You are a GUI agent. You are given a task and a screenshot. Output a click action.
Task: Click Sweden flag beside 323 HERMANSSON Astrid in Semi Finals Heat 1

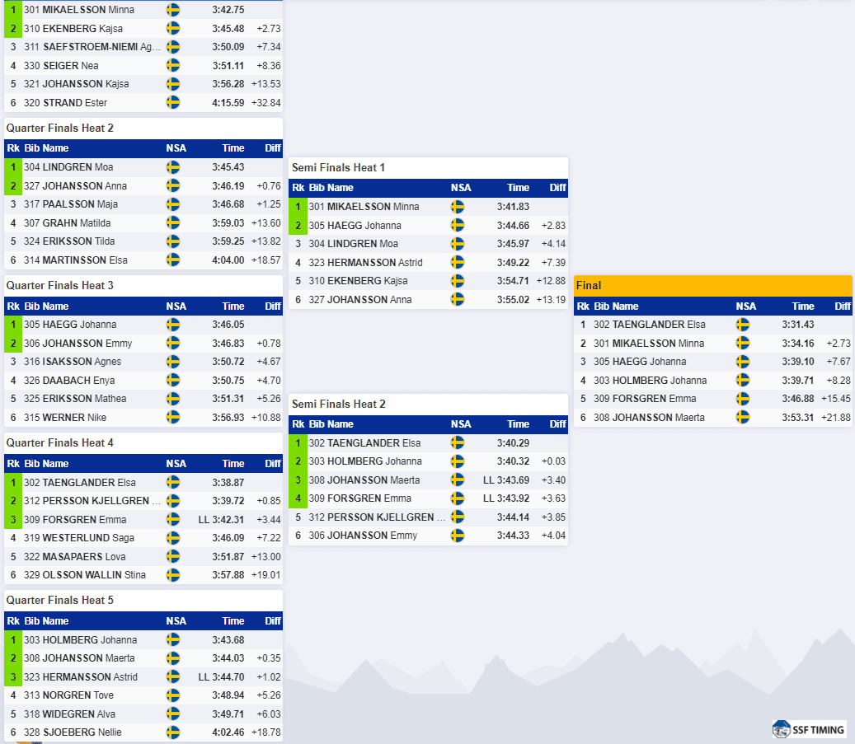(458, 263)
